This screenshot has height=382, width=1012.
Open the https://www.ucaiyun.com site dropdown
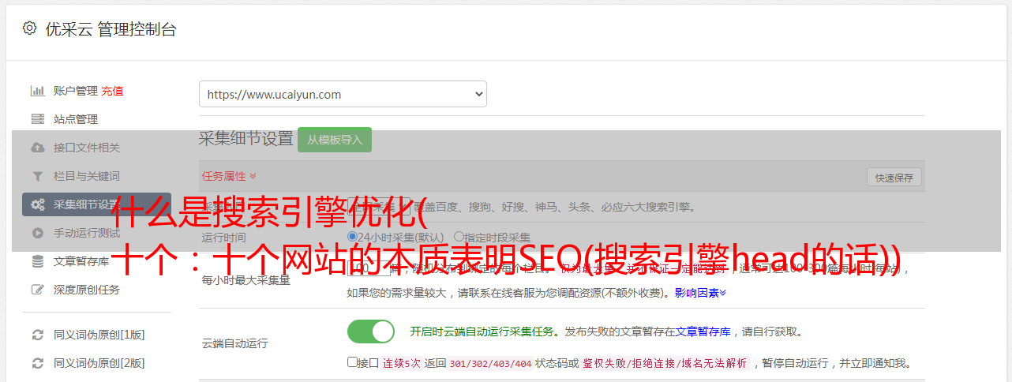point(343,94)
